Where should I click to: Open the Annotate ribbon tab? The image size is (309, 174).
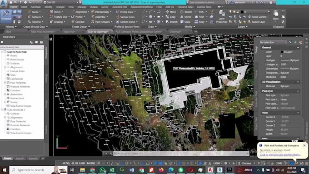coord(35,7)
